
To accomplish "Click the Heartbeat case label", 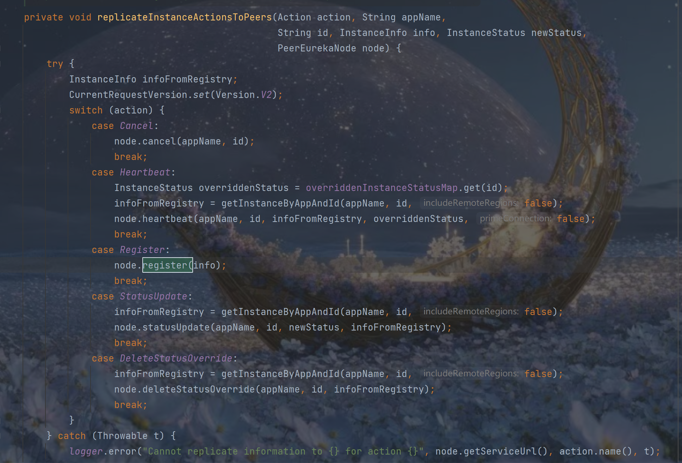I will click(x=145, y=172).
